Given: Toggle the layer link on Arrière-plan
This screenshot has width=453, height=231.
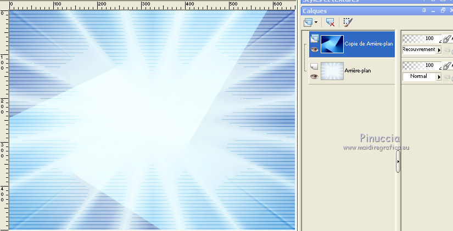Looking at the screenshot, I should coord(448,66).
